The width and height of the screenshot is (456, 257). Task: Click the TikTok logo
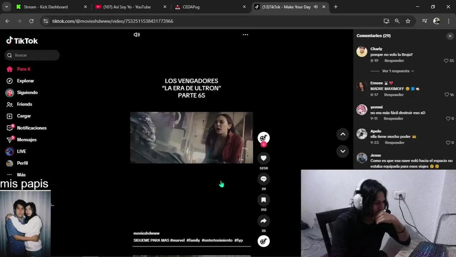pos(22,40)
